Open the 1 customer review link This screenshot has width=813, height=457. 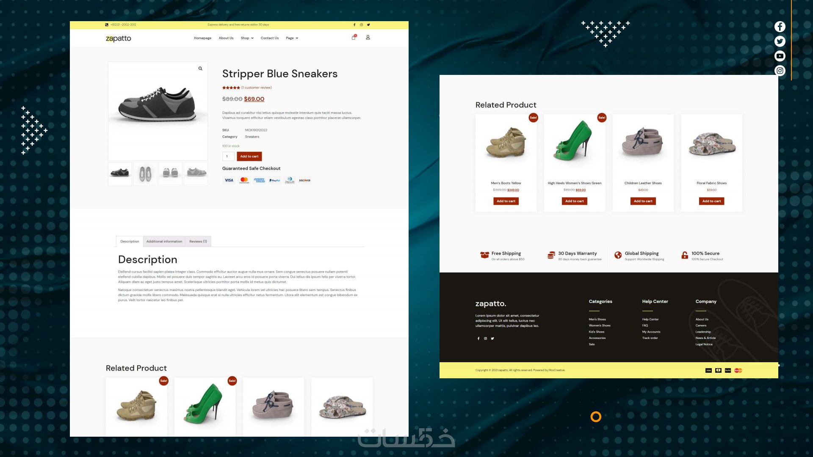click(257, 88)
